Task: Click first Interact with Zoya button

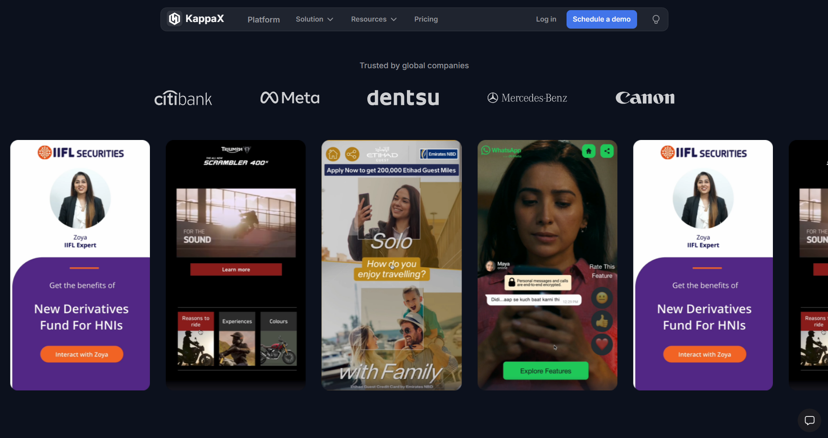Action: click(82, 354)
